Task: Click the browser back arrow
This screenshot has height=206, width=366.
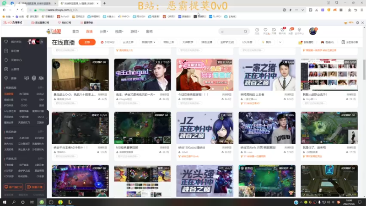Action: point(4,10)
